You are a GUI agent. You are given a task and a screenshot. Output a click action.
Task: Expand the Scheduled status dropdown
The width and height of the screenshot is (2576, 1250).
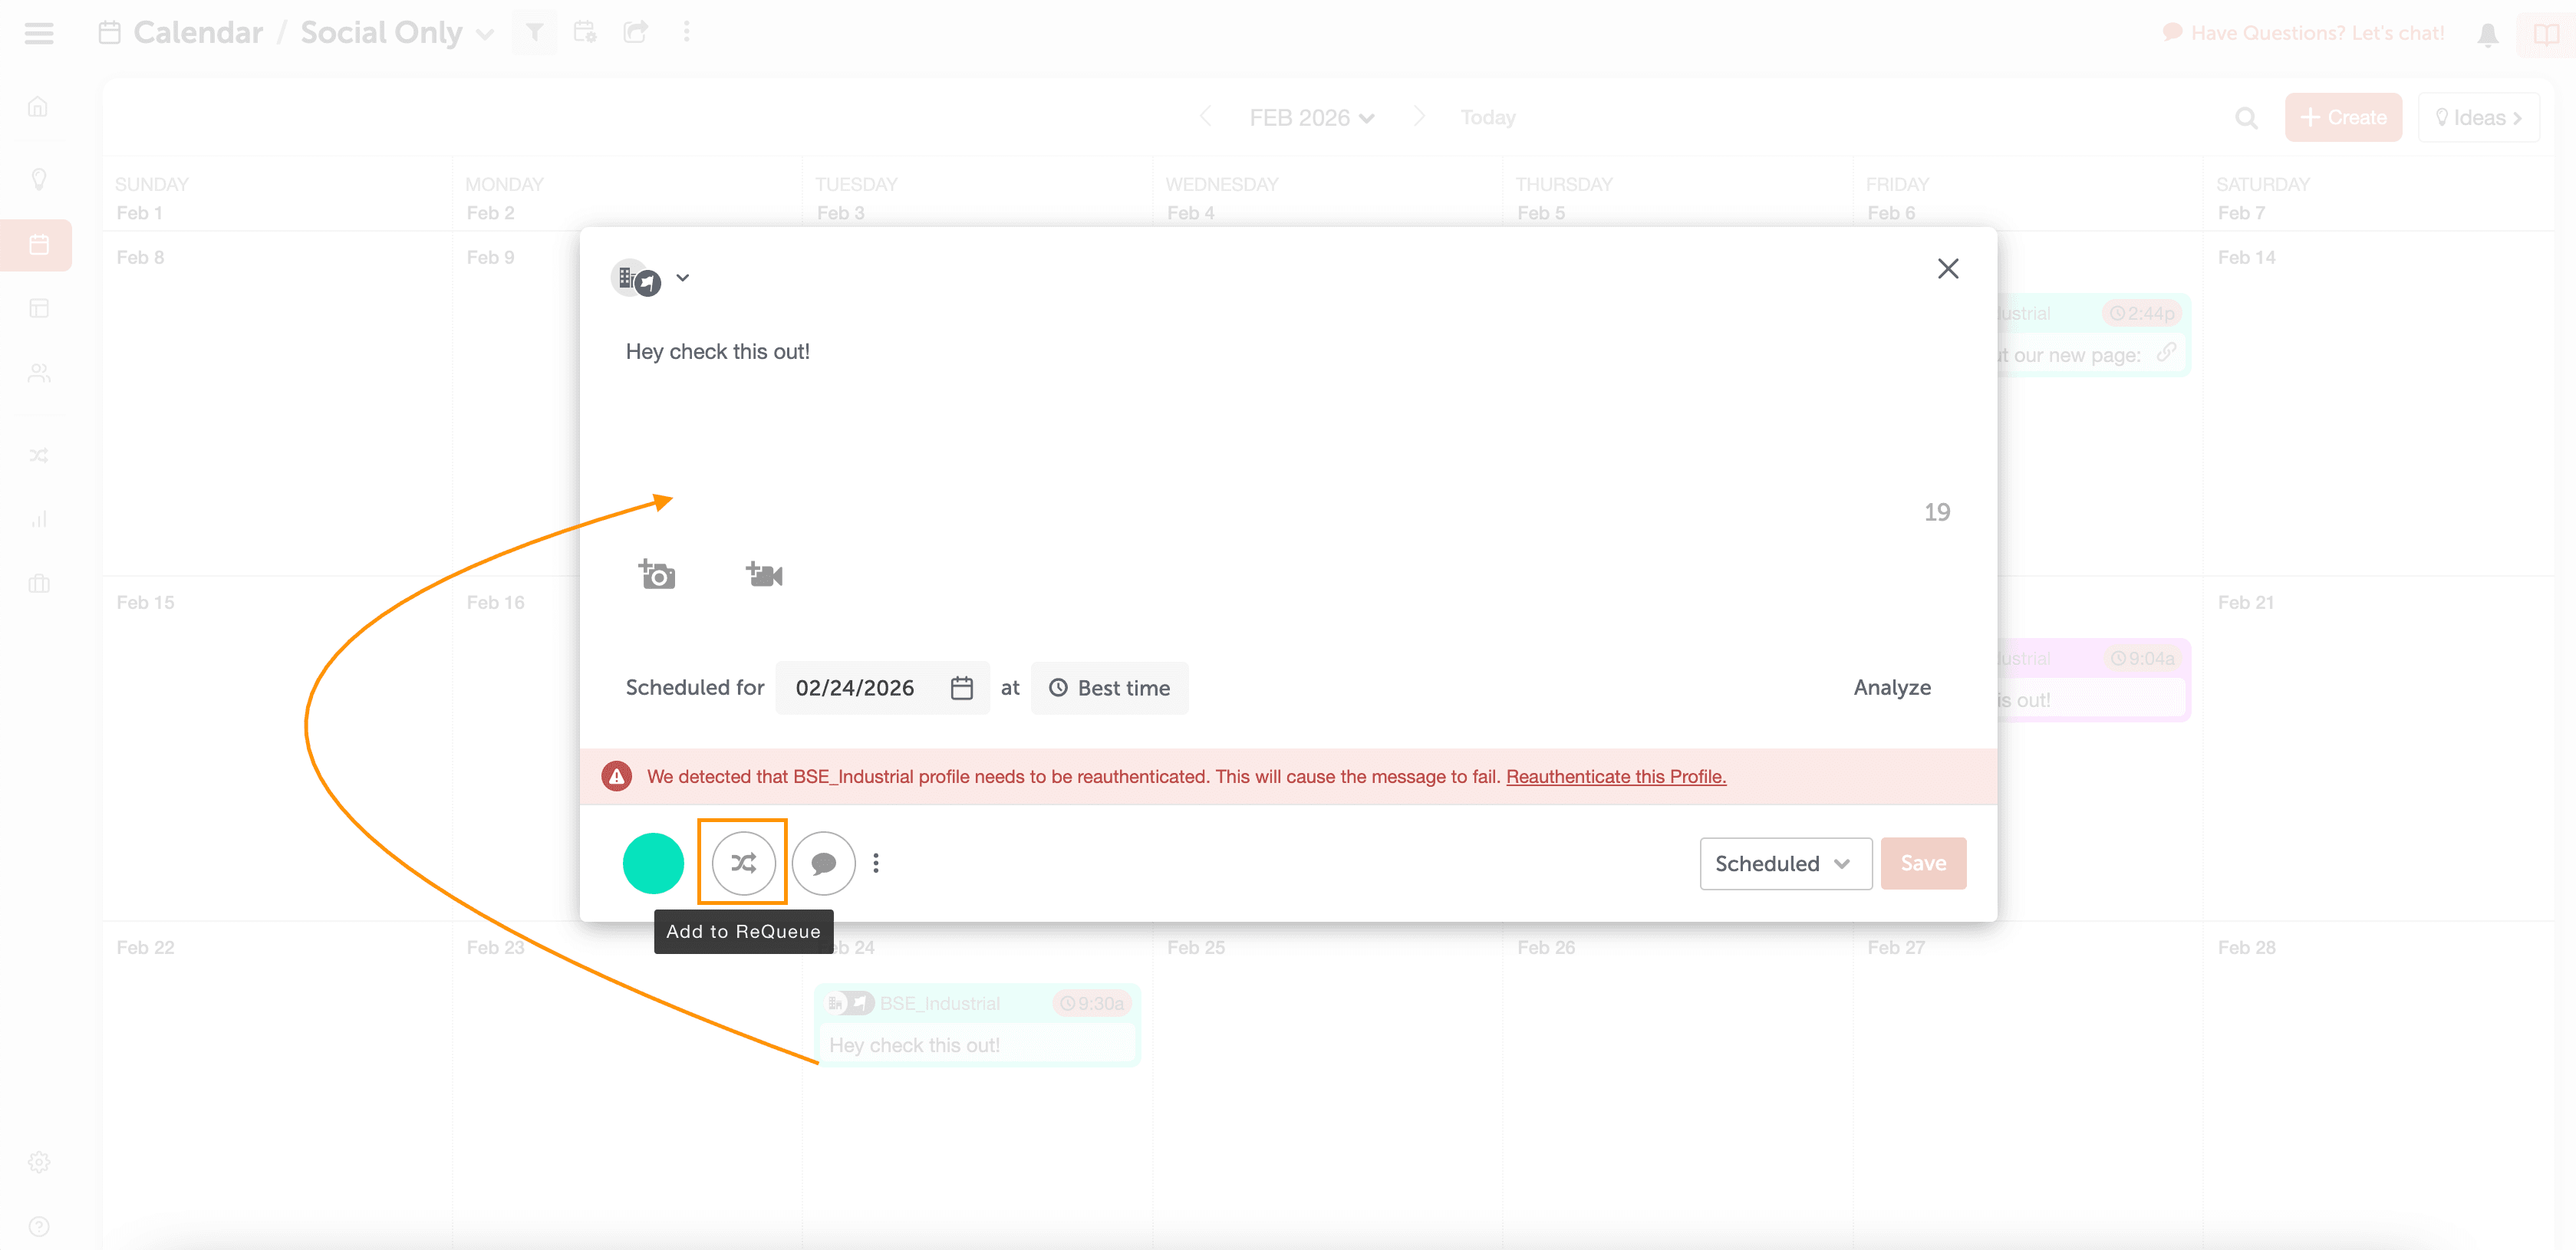(1785, 863)
